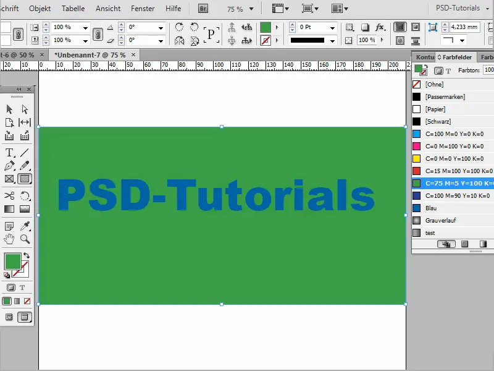
Task: Select the Free Transform tool
Action: tap(25, 195)
